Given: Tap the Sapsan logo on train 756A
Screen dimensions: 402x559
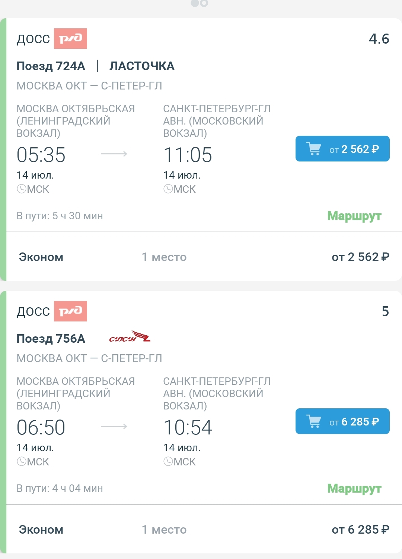Looking at the screenshot, I should pos(130,337).
